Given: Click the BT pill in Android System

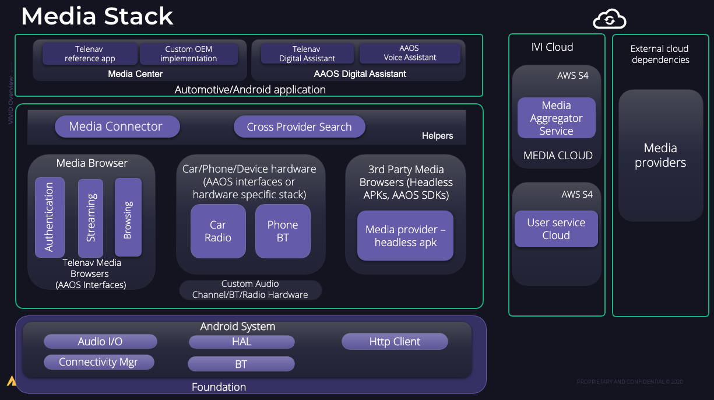Looking at the screenshot, I should 241,364.
